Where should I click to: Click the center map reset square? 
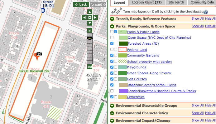[x=90, y=17]
